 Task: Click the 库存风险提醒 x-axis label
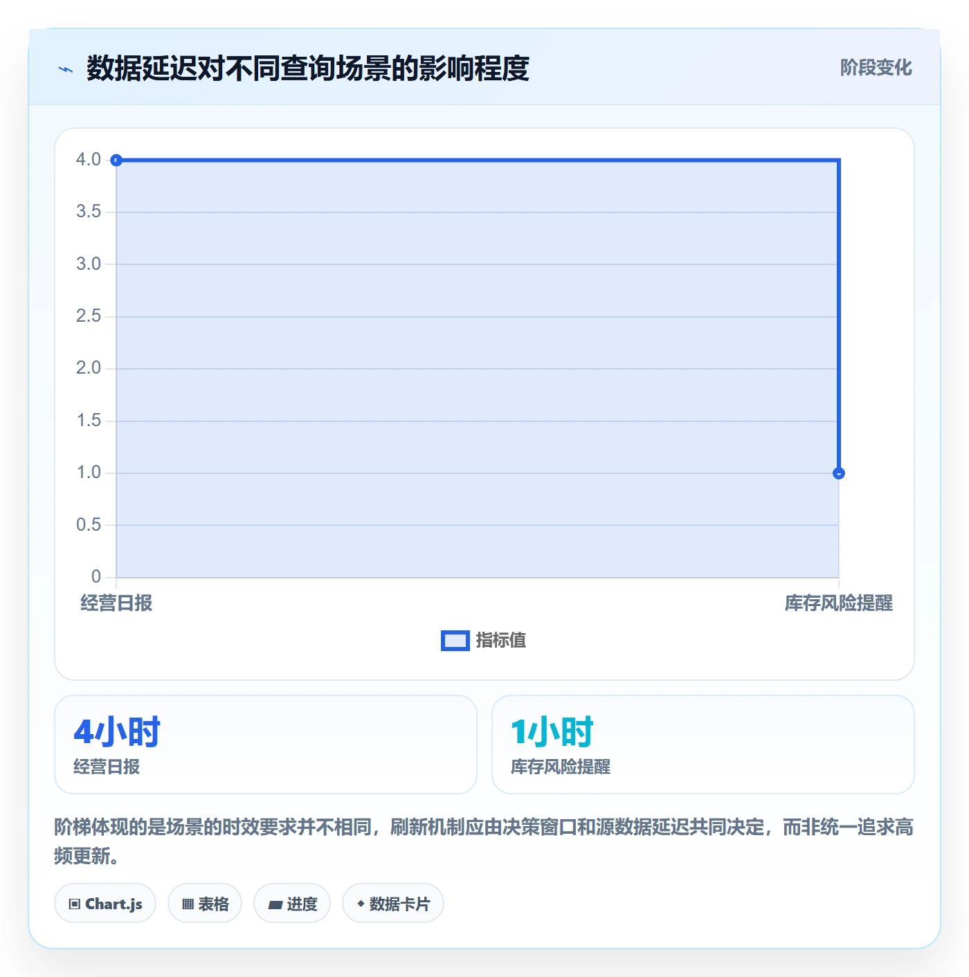pos(839,603)
